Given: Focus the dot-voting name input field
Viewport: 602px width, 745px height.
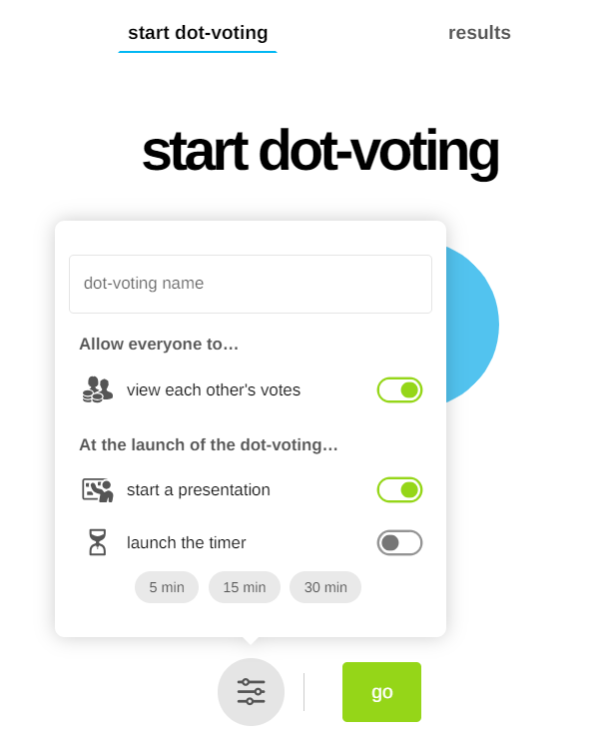Looking at the screenshot, I should 251,284.
